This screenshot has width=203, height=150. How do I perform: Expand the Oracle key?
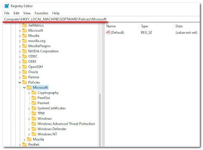click(20, 72)
